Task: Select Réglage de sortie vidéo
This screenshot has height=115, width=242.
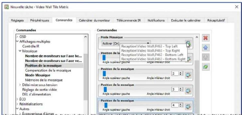Action: [39, 89]
